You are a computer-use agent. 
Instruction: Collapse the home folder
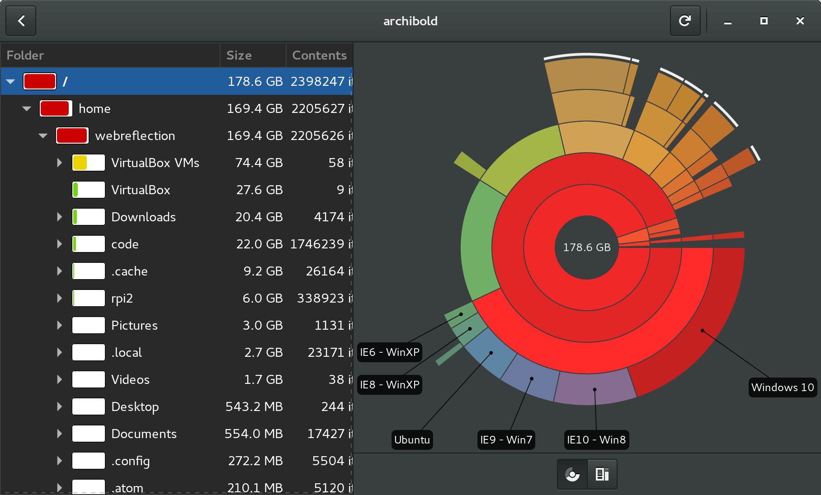point(26,108)
